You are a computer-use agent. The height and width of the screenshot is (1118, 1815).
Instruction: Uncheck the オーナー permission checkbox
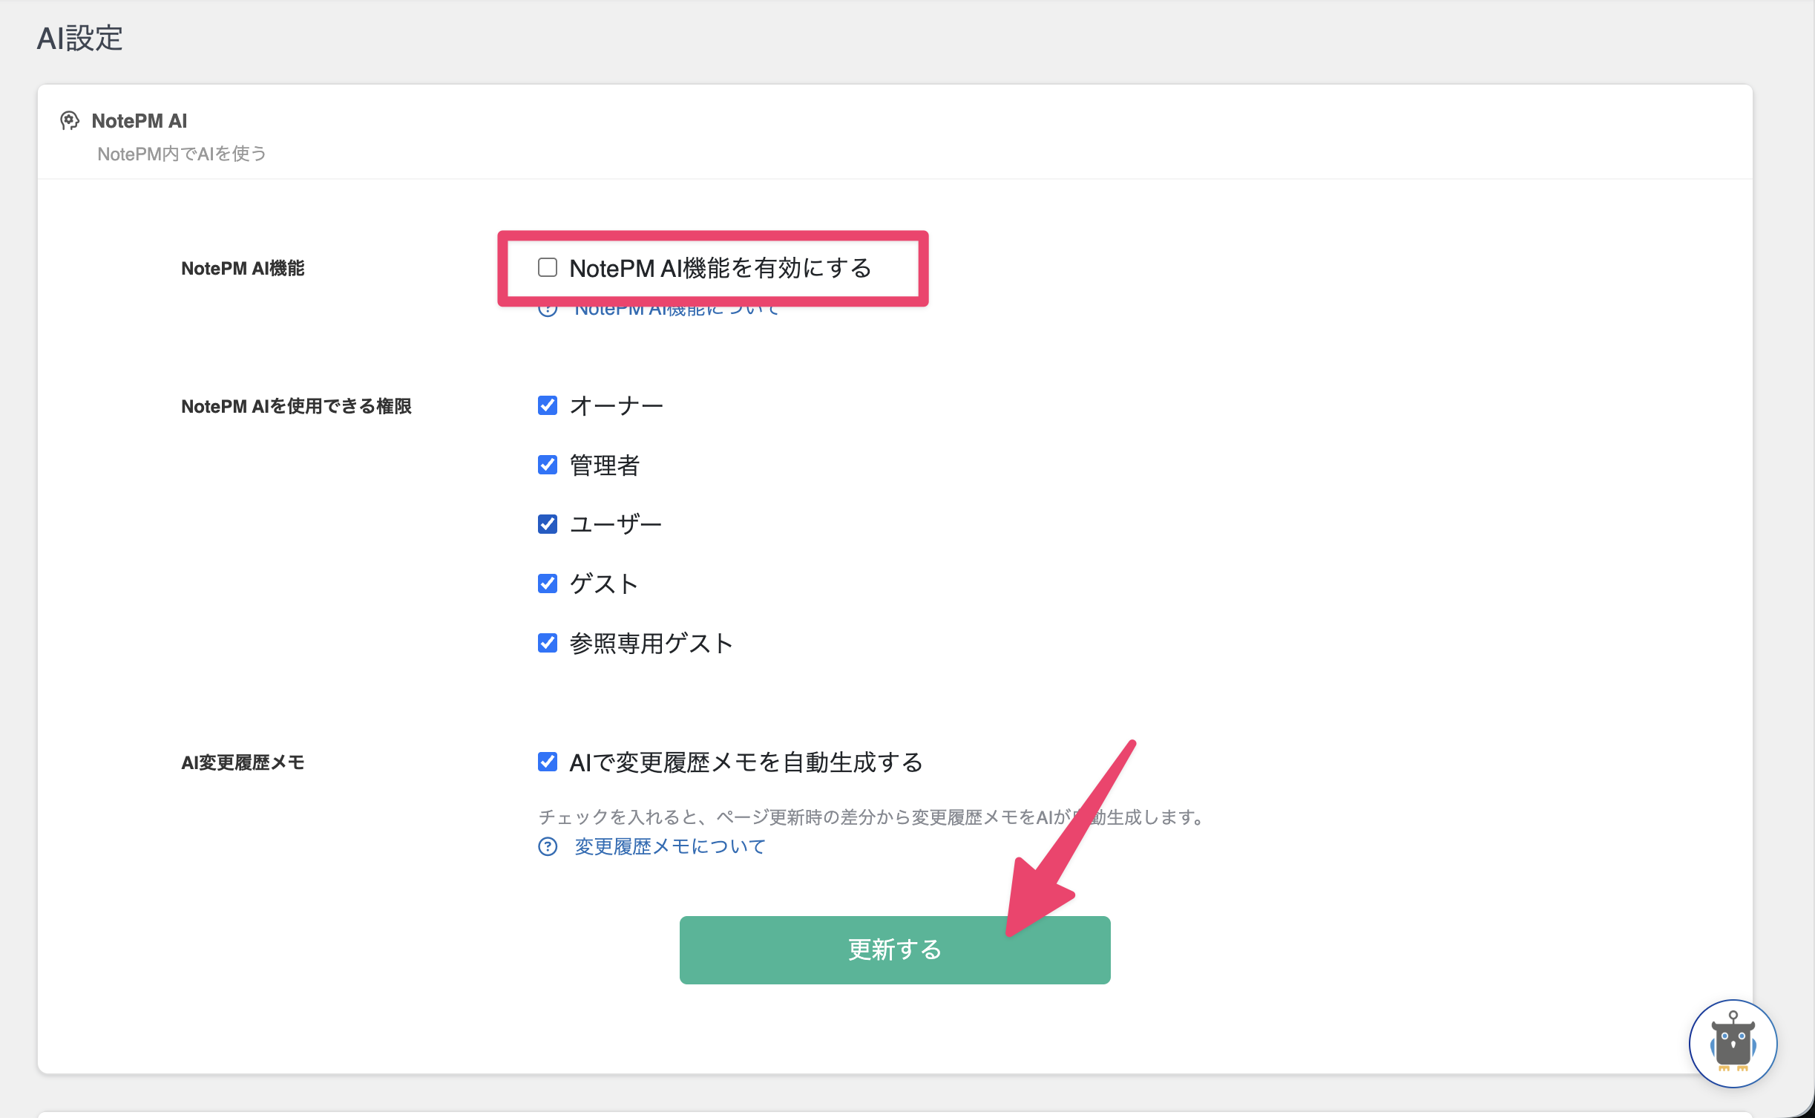click(548, 405)
